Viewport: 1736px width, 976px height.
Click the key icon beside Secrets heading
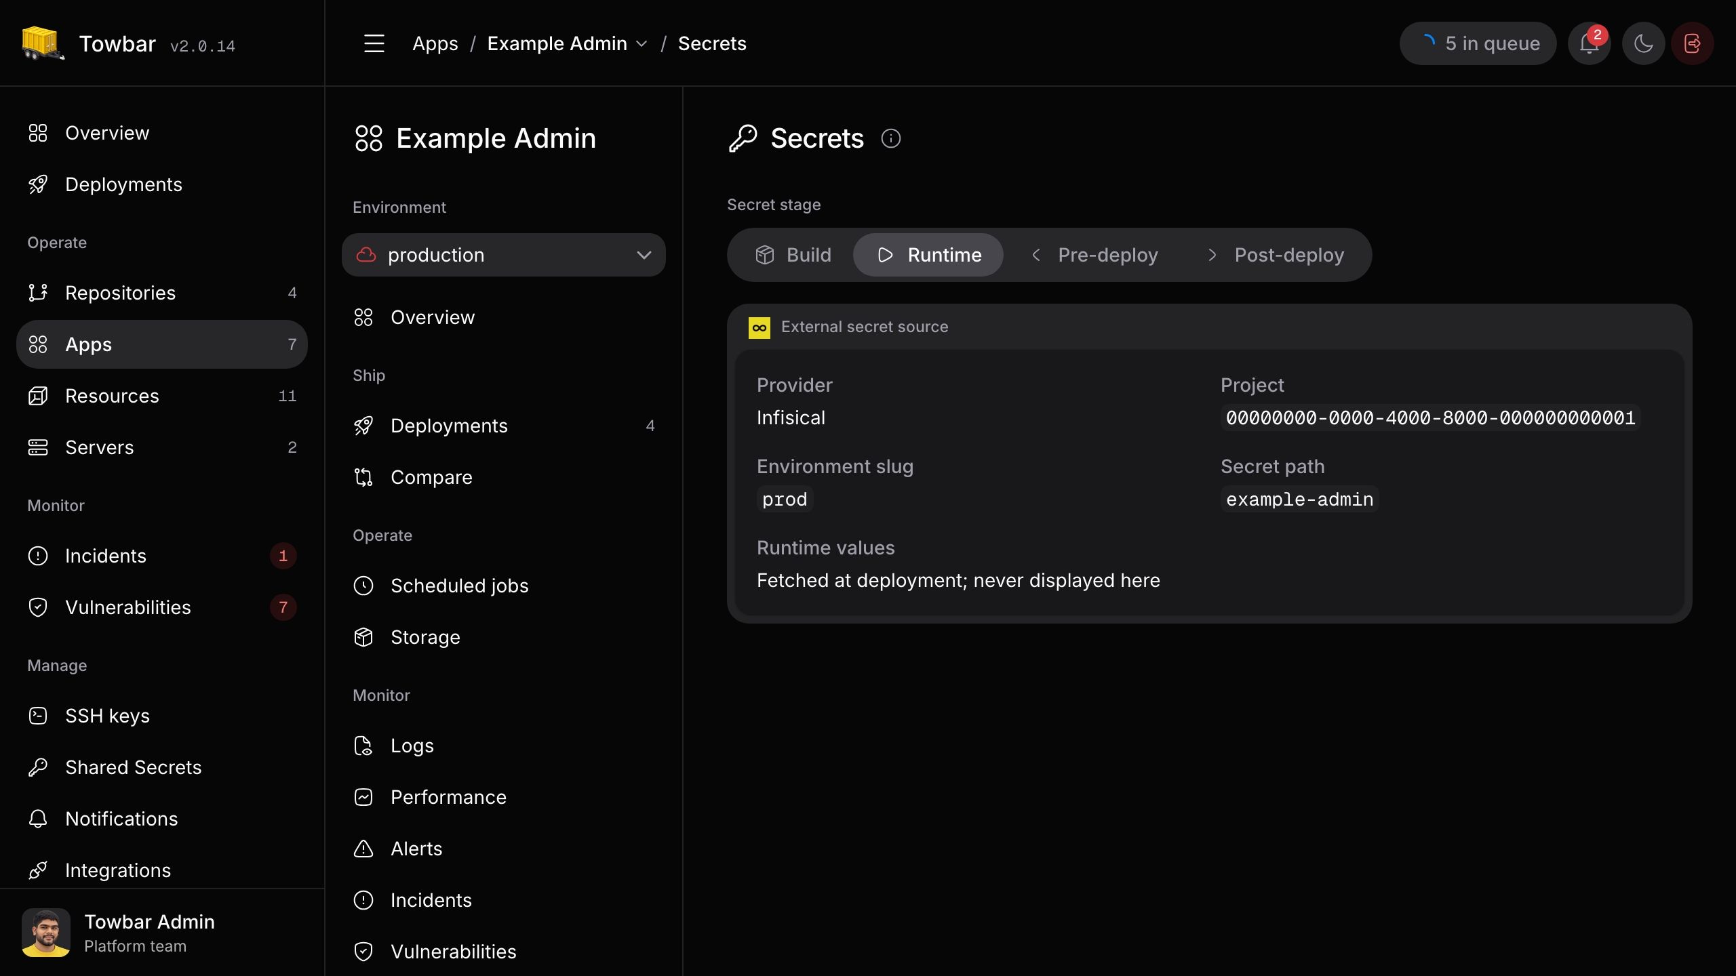point(743,138)
